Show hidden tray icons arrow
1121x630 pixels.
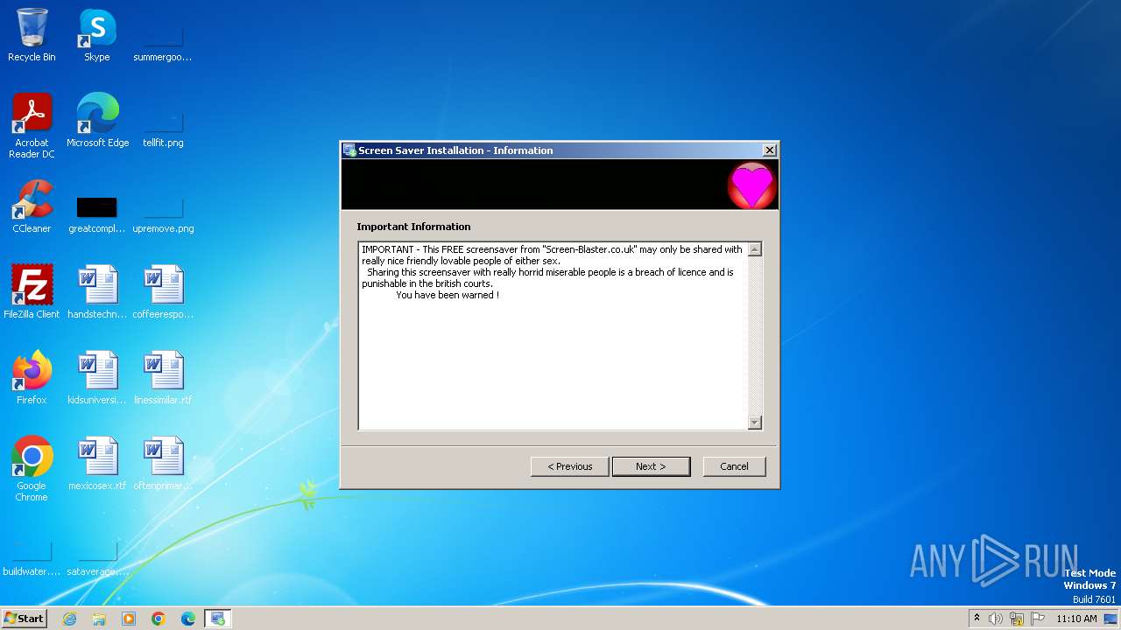tap(976, 618)
